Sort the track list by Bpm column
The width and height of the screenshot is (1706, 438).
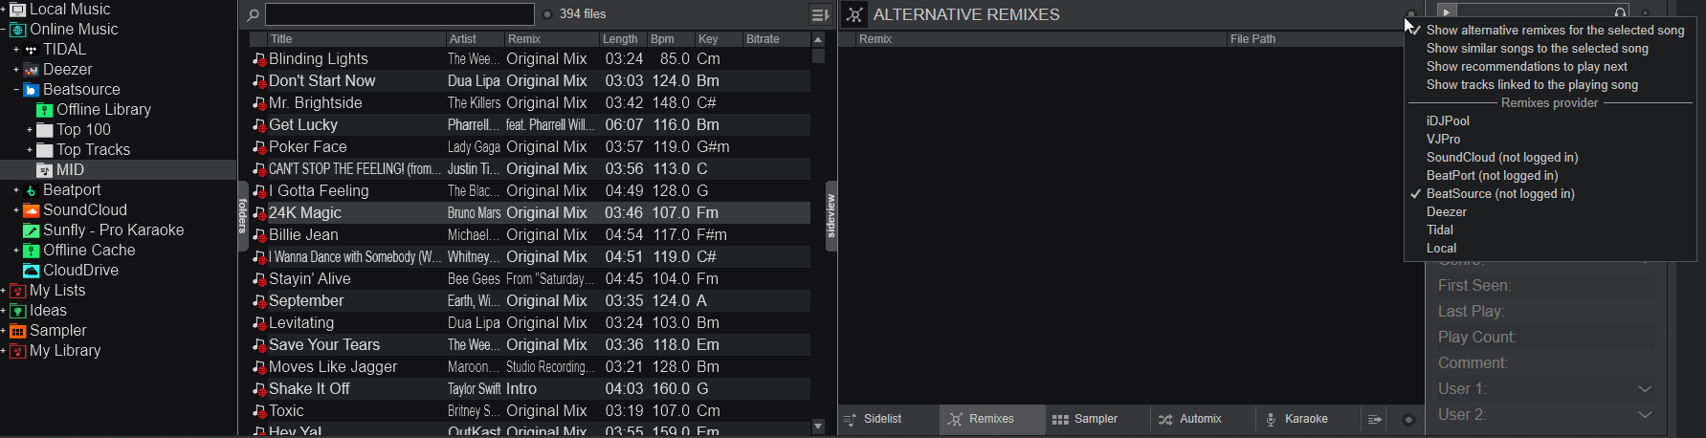(x=662, y=39)
